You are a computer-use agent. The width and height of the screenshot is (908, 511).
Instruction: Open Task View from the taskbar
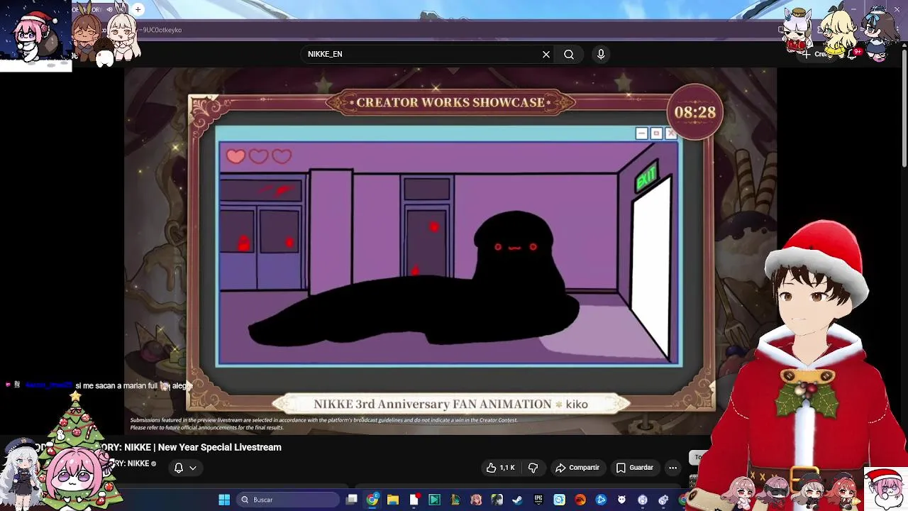[352, 500]
